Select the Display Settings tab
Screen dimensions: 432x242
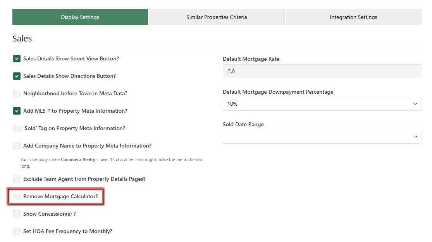[x=80, y=17]
